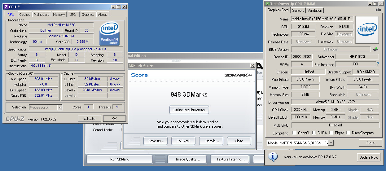Open the SPD tab

pyautogui.click(x=73, y=15)
